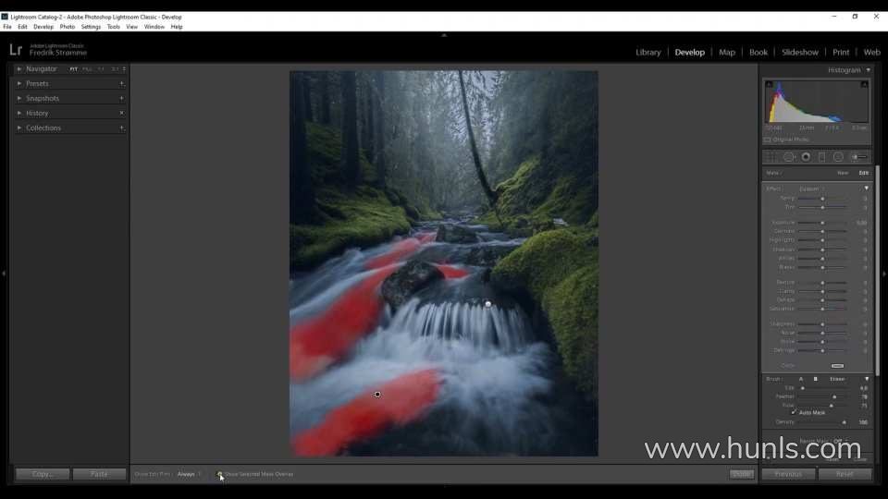Toggle the histogram shadow clipping indicator

pyautogui.click(x=769, y=84)
